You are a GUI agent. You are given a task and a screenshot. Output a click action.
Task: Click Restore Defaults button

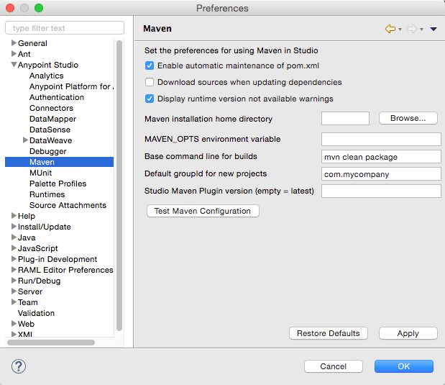pyautogui.click(x=329, y=333)
